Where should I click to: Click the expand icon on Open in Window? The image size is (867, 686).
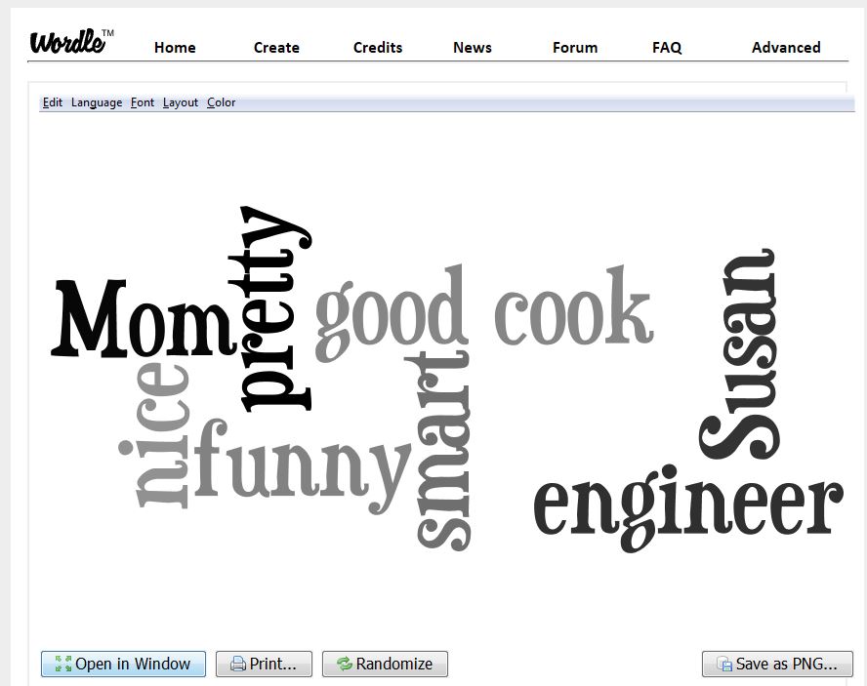coord(63,665)
